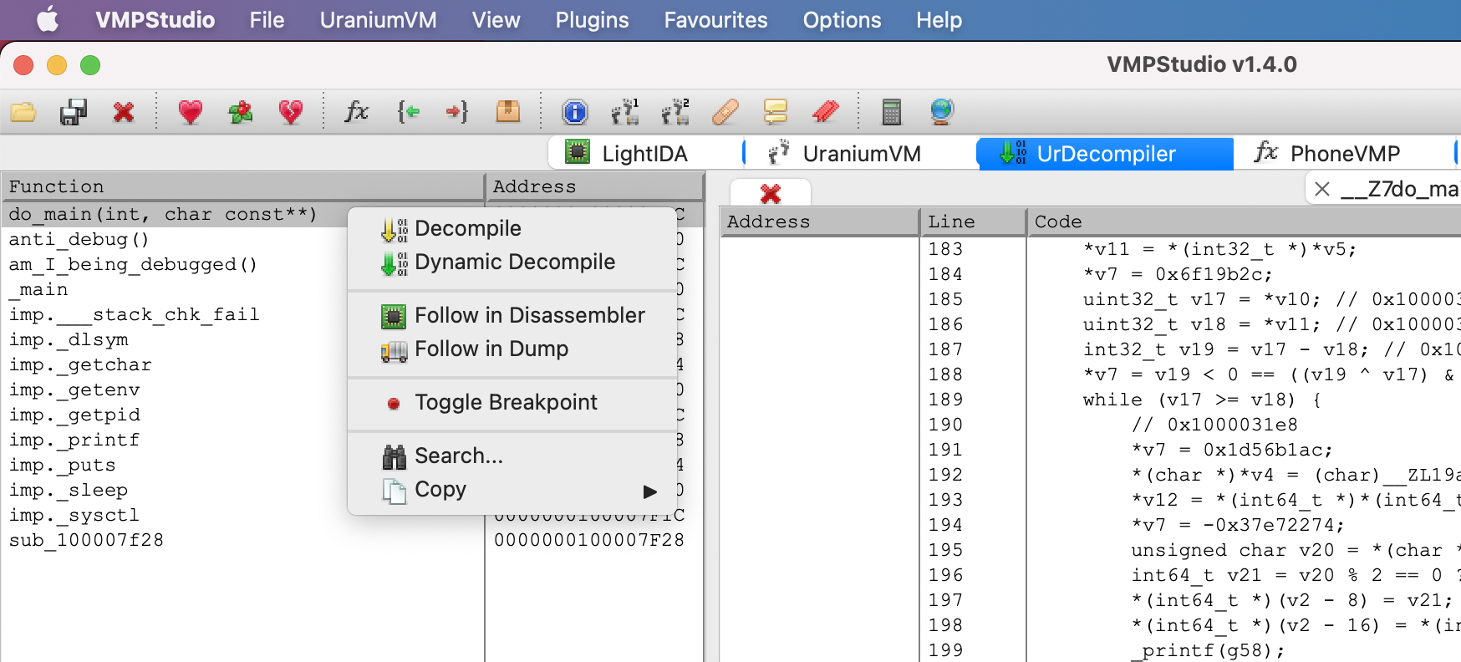Click the open folder toolbar icon
1461x662 pixels.
tap(23, 111)
